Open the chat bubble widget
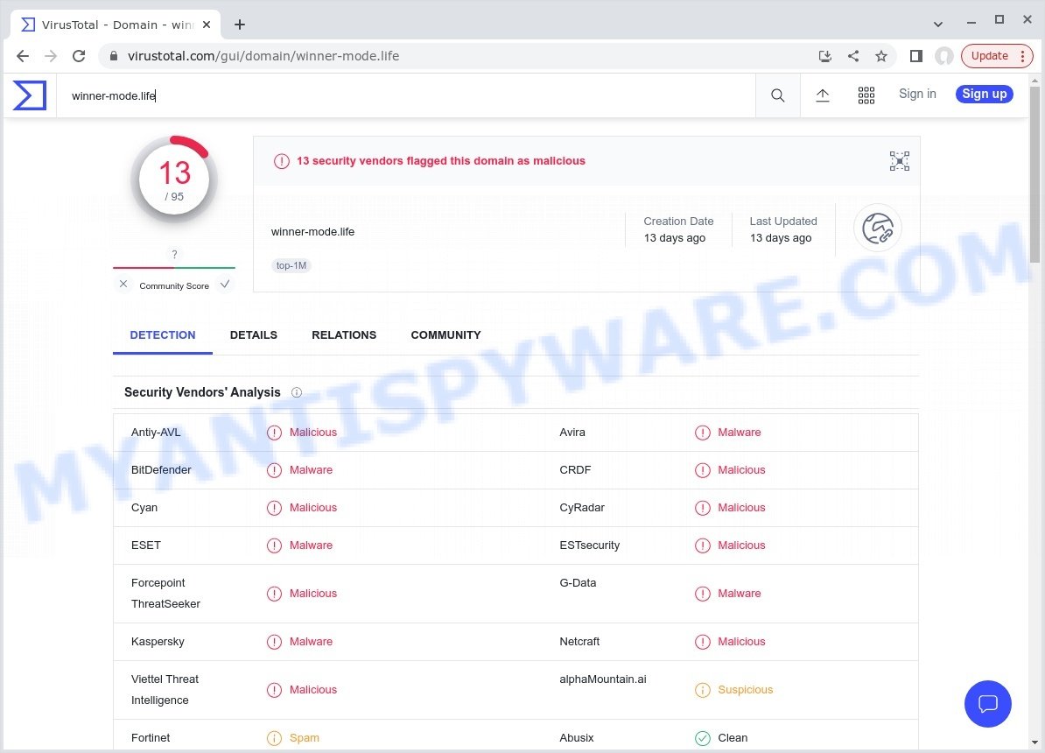The image size is (1045, 753). [x=988, y=704]
